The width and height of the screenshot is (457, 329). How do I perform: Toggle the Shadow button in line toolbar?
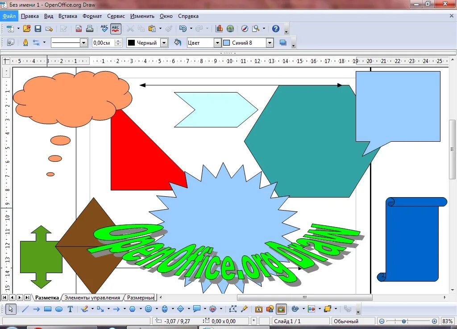[283, 42]
